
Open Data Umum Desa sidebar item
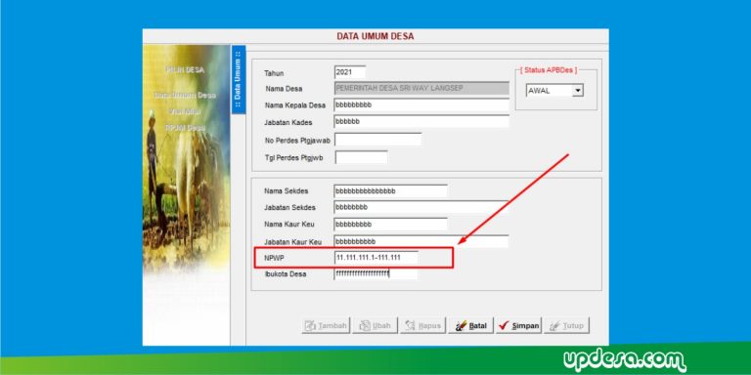click(185, 95)
